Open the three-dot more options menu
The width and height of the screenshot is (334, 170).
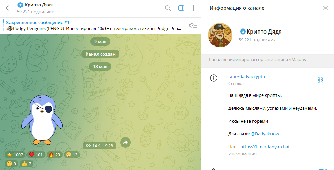point(193,8)
